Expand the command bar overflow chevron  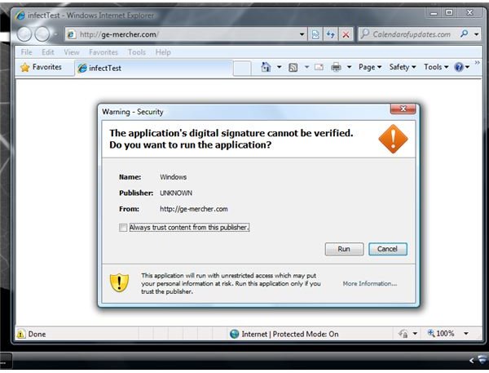point(477,63)
